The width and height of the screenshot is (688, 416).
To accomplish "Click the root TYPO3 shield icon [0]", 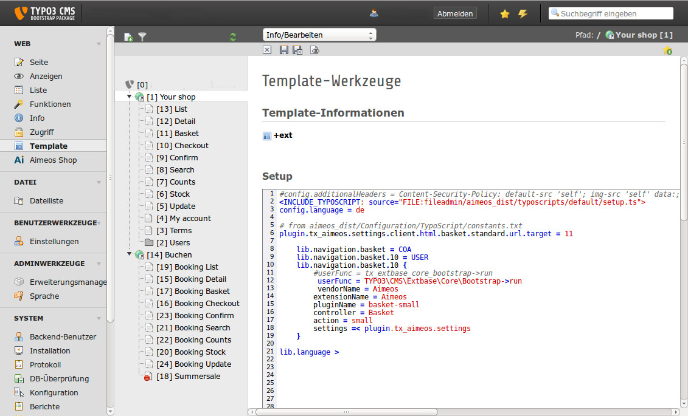I will (x=130, y=84).
